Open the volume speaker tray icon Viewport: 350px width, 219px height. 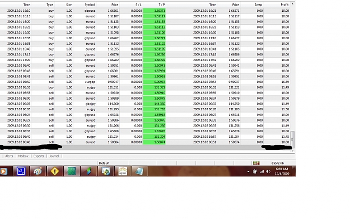click(268, 171)
